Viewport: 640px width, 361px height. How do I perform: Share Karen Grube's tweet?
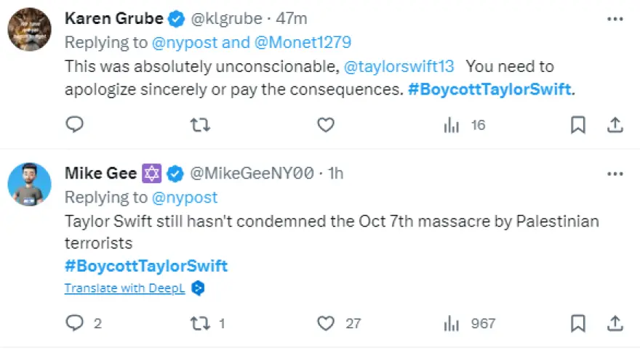pyautogui.click(x=615, y=125)
